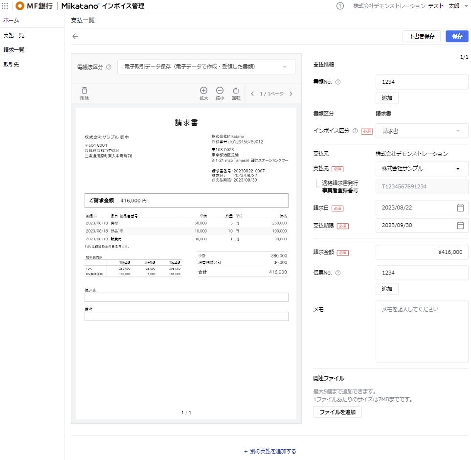Open calendar picker for 請求日

coord(460,207)
